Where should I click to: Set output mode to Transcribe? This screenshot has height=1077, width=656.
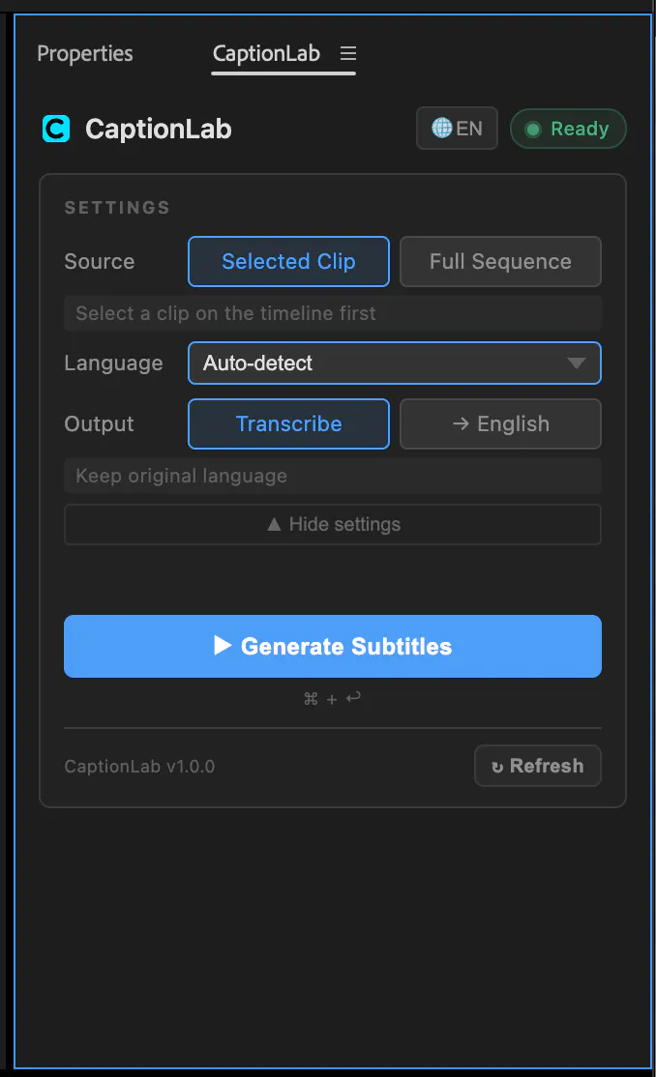288,423
